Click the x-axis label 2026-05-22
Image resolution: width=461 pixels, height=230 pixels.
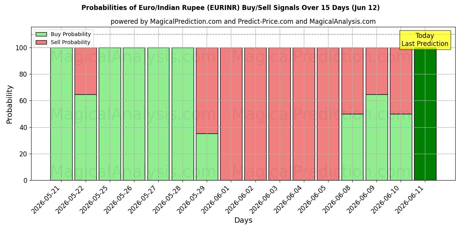point(71,199)
